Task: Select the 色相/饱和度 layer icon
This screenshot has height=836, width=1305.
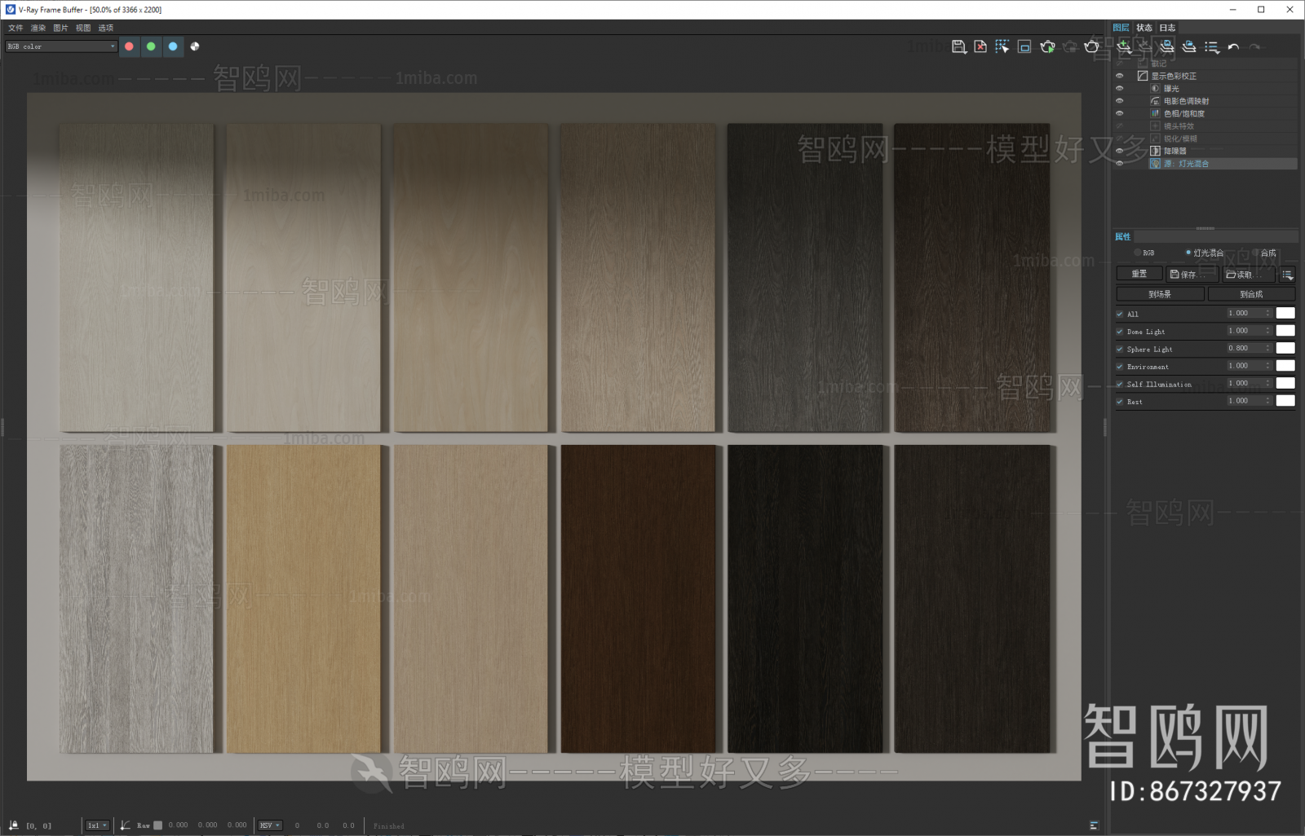Action: point(1155,113)
